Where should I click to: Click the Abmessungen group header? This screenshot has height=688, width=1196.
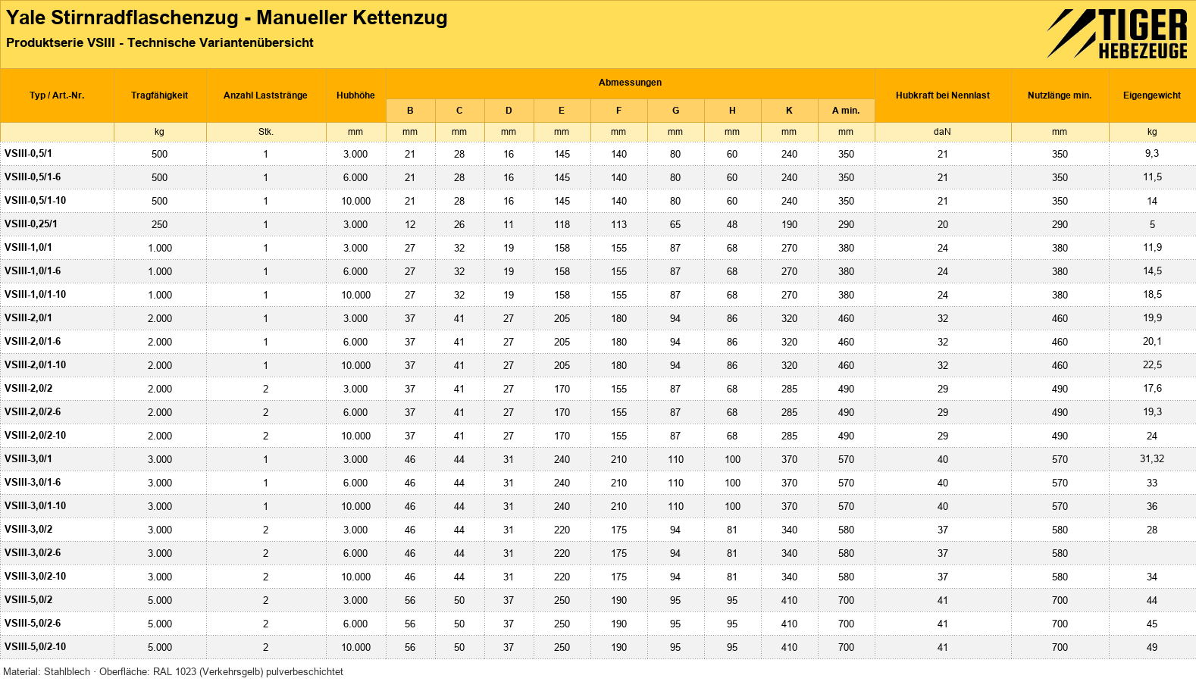tap(630, 83)
